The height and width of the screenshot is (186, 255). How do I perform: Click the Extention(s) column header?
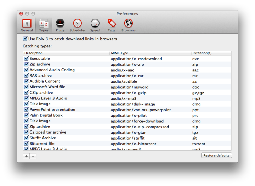pyautogui.click(x=210, y=53)
